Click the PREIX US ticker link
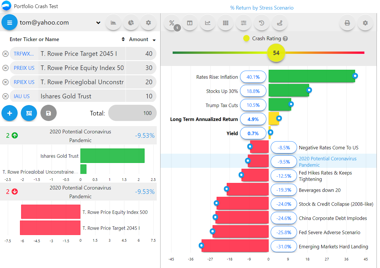This screenshot has width=380, height=268. tap(24, 68)
